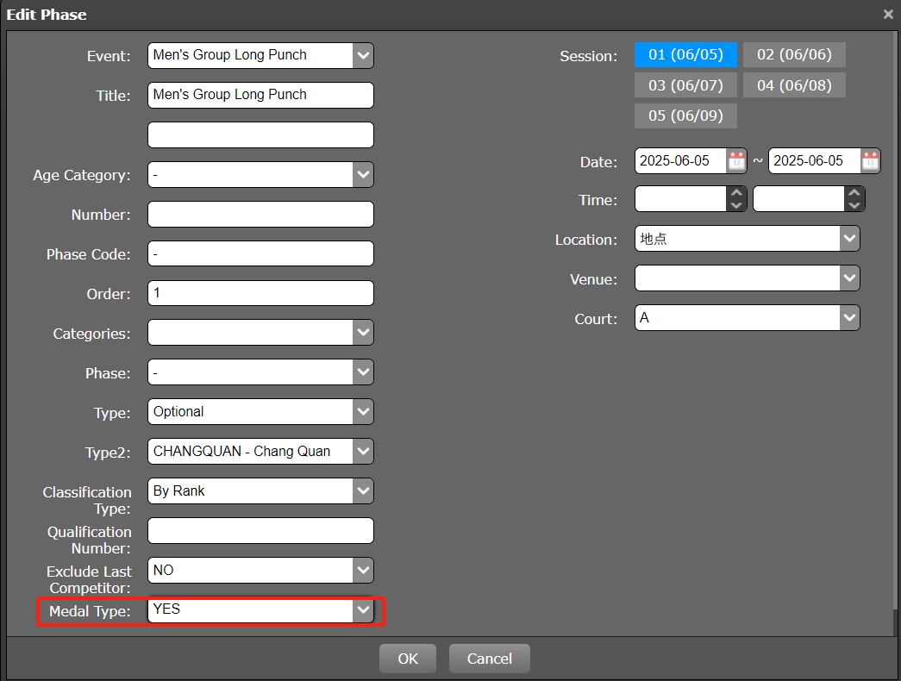Increase the start time spinner value
This screenshot has height=681, width=901.
(x=736, y=194)
